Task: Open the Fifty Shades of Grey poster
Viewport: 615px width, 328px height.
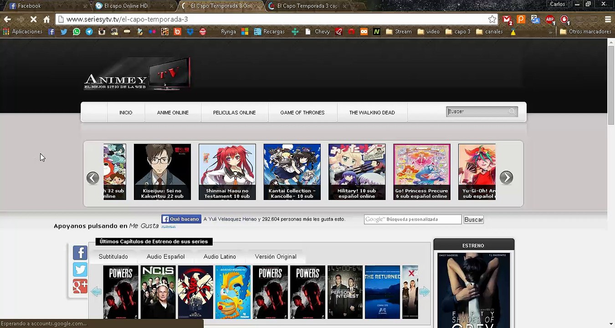Action: pos(474,290)
